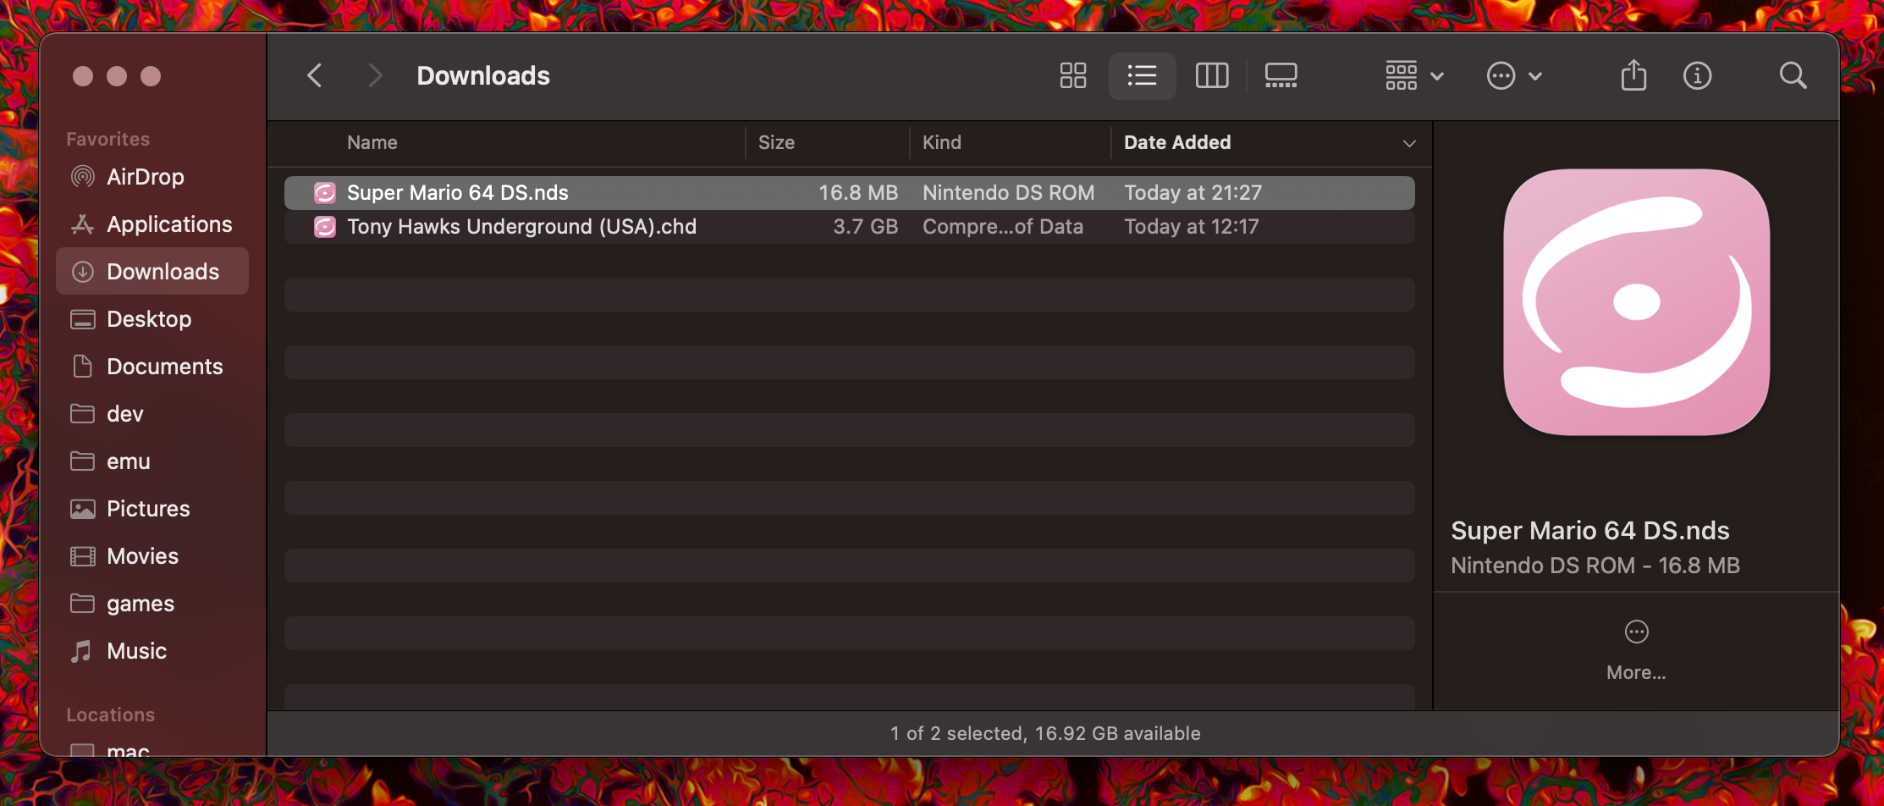This screenshot has width=1884, height=806.
Task: Click the Applications sidebar icon
Action: (82, 224)
